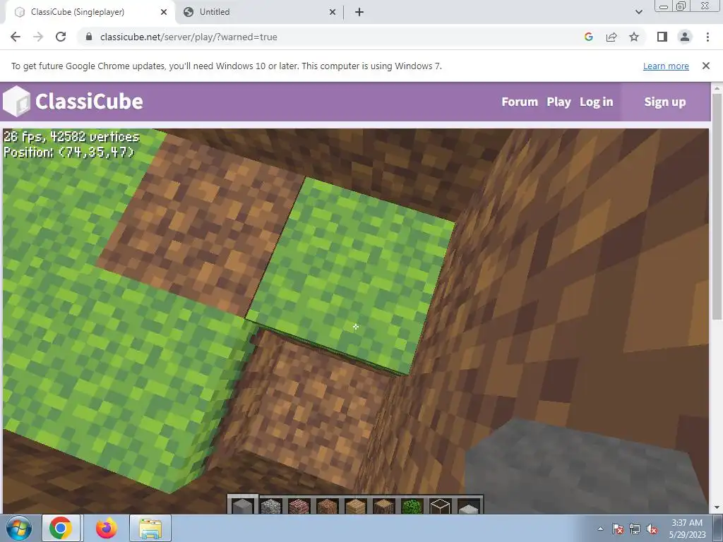Screen dimensions: 723x542
Task: Open Firefox from the taskbar
Action: tap(106, 528)
